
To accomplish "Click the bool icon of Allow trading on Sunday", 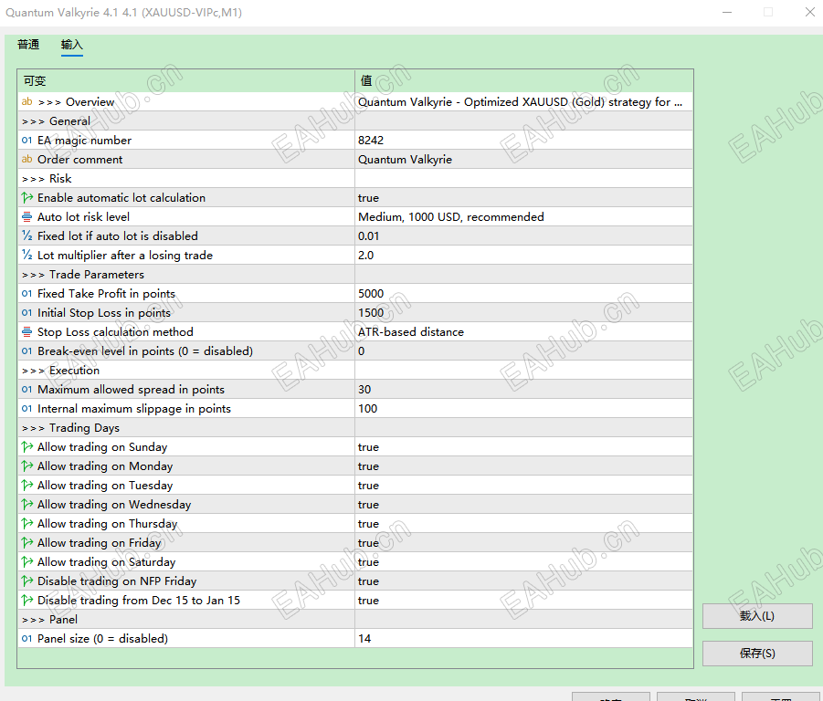I will (x=26, y=446).
